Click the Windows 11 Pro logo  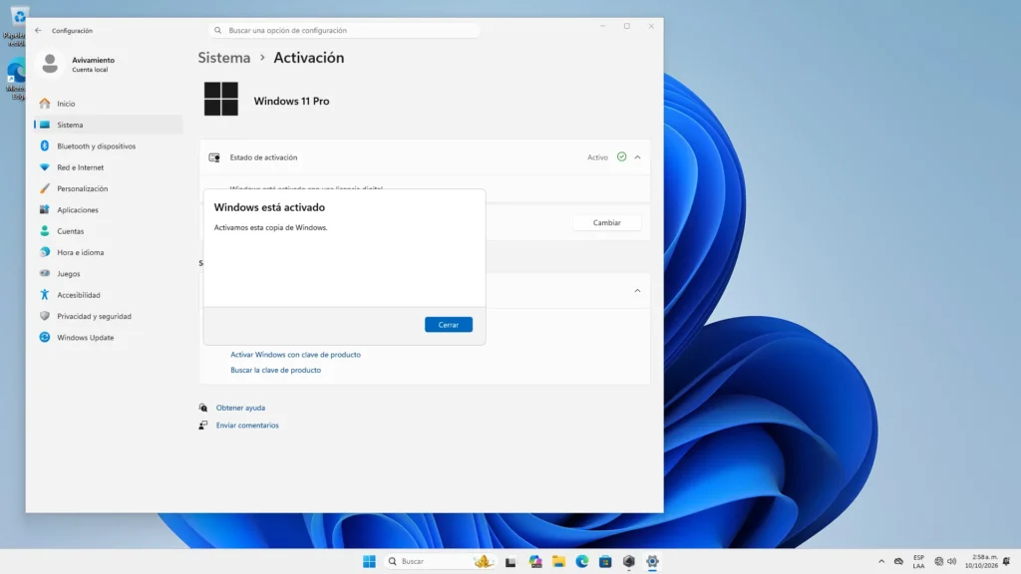pos(220,99)
